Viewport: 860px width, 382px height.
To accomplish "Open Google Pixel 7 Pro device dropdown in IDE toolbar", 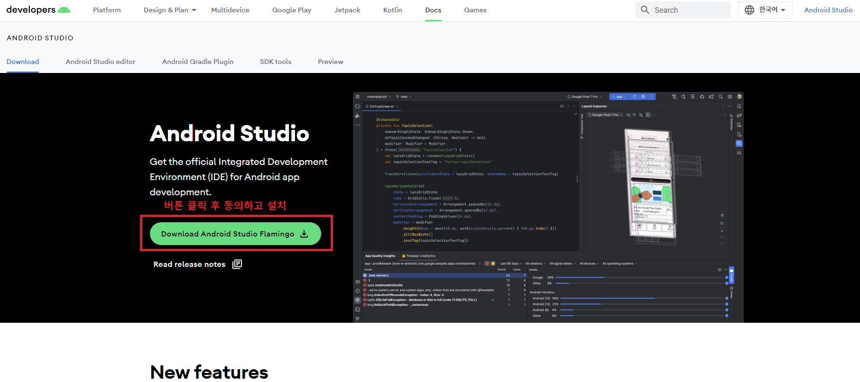I will 584,97.
